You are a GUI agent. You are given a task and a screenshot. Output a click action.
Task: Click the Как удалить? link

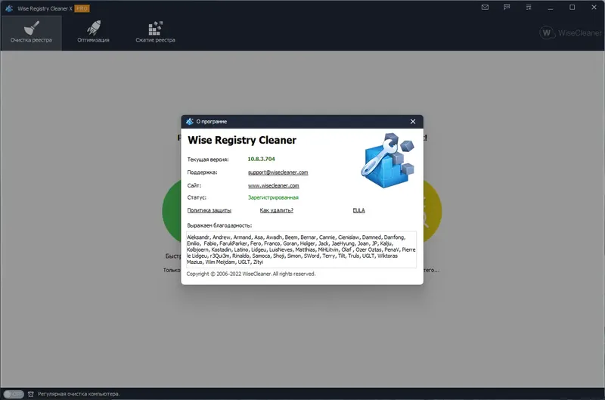276,210
